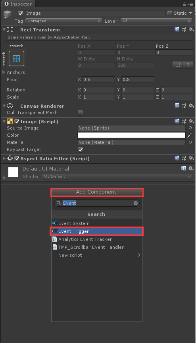
Task: Uncheck the Raycast Target checkbox
Action: point(80,149)
